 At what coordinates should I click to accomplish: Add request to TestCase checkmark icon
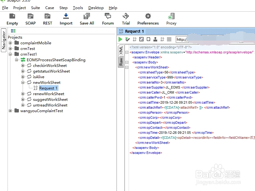tap(128, 39)
